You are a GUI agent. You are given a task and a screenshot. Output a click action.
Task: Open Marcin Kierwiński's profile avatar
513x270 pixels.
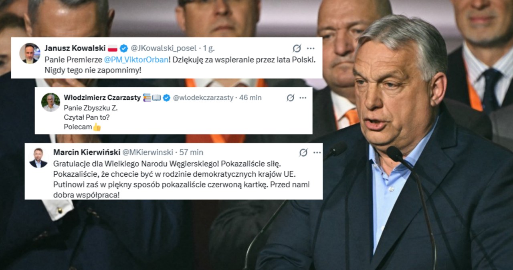click(x=38, y=158)
